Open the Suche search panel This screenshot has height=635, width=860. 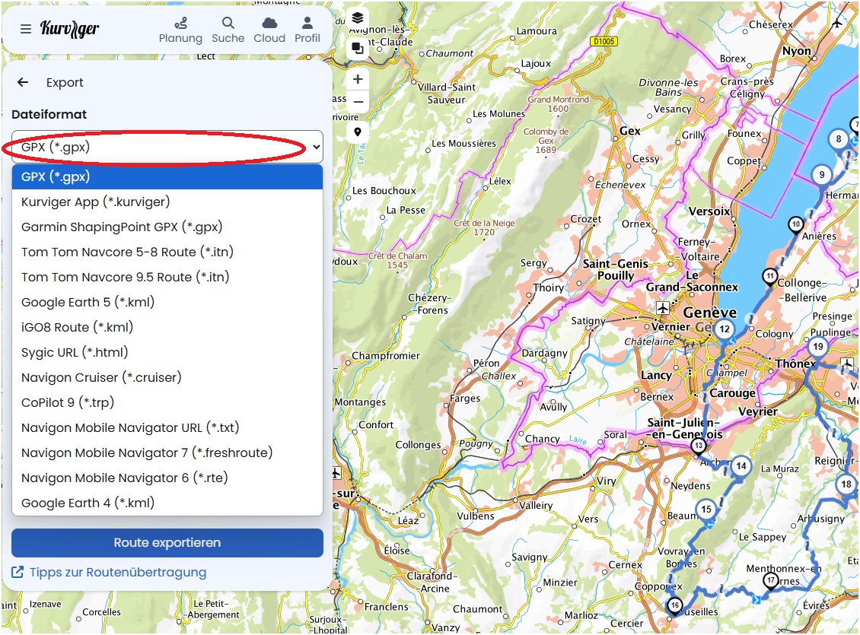tap(228, 30)
